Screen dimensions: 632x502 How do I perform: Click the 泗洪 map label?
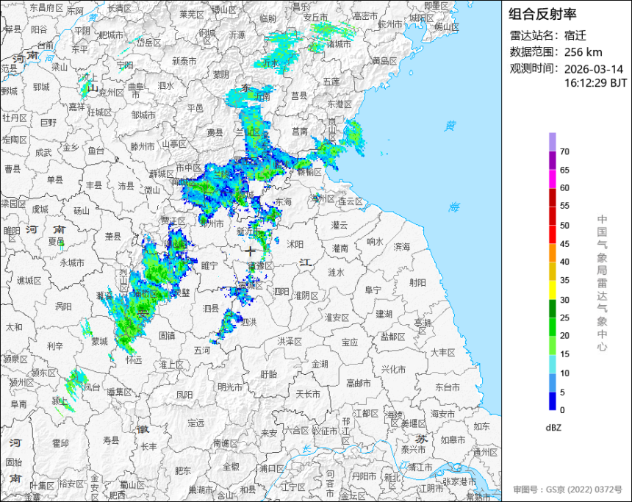tap(248, 322)
